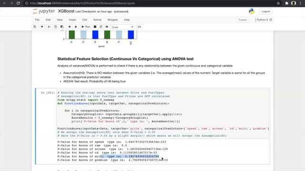This screenshot has height=171, width=305.
Task: Click the Logout button
Action: pyautogui.click(x=266, y=11)
